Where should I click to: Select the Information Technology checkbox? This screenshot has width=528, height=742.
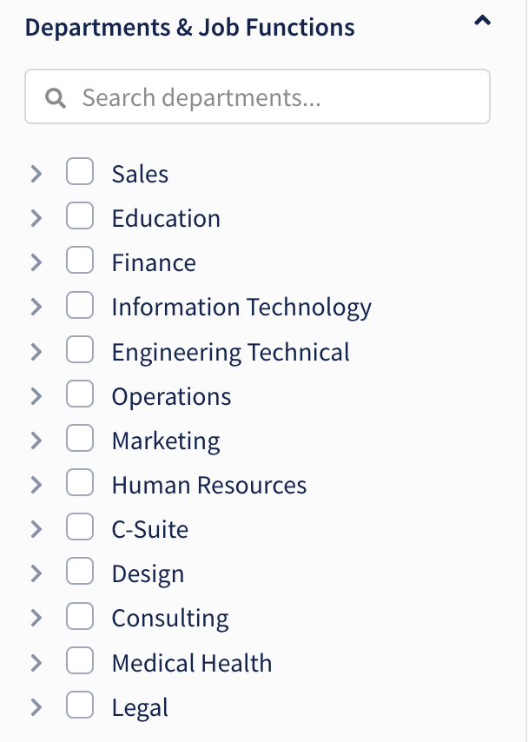click(x=80, y=305)
